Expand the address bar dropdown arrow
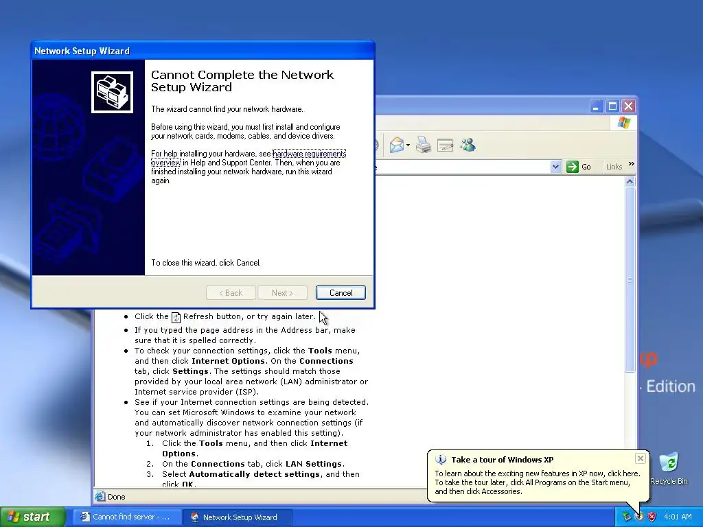 coord(555,167)
